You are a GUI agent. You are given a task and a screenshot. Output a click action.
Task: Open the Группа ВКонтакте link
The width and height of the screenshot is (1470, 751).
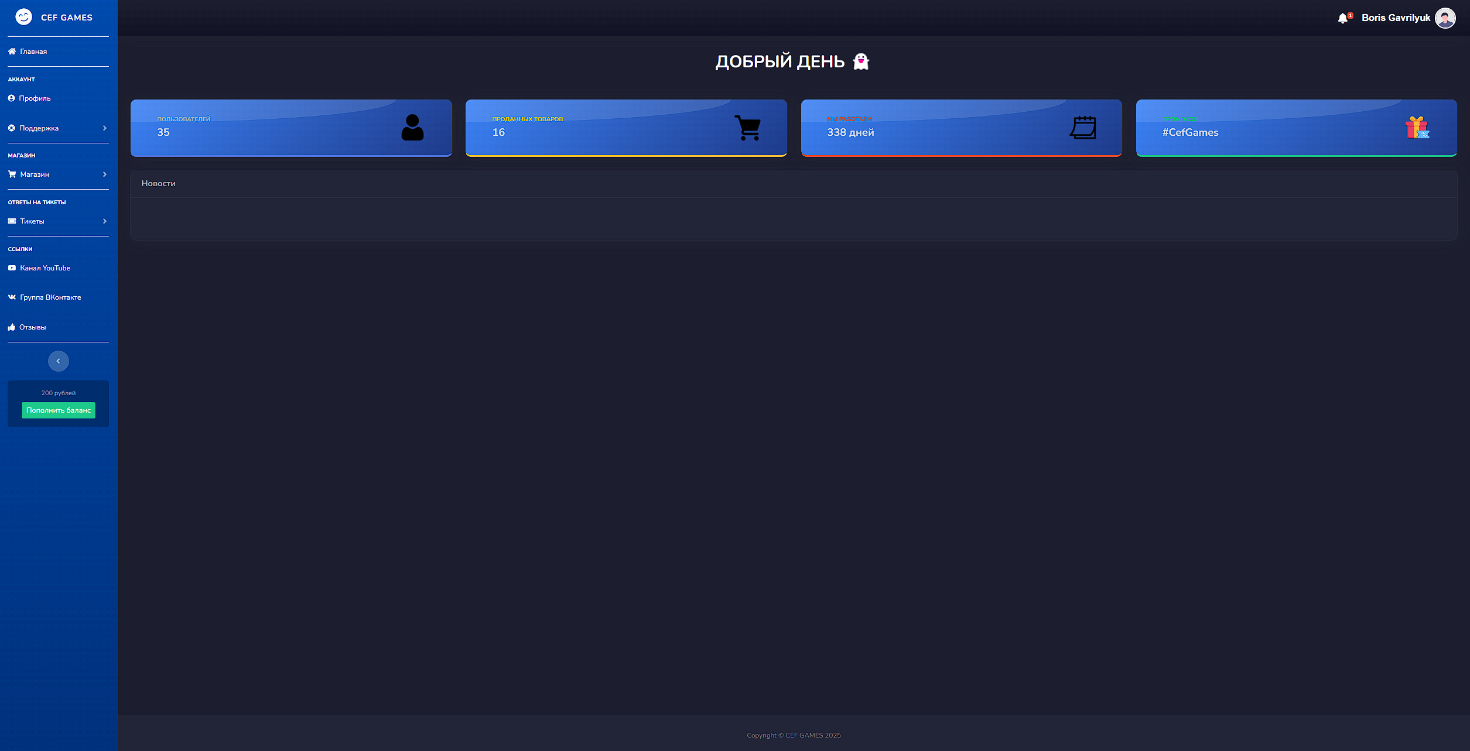click(x=50, y=297)
